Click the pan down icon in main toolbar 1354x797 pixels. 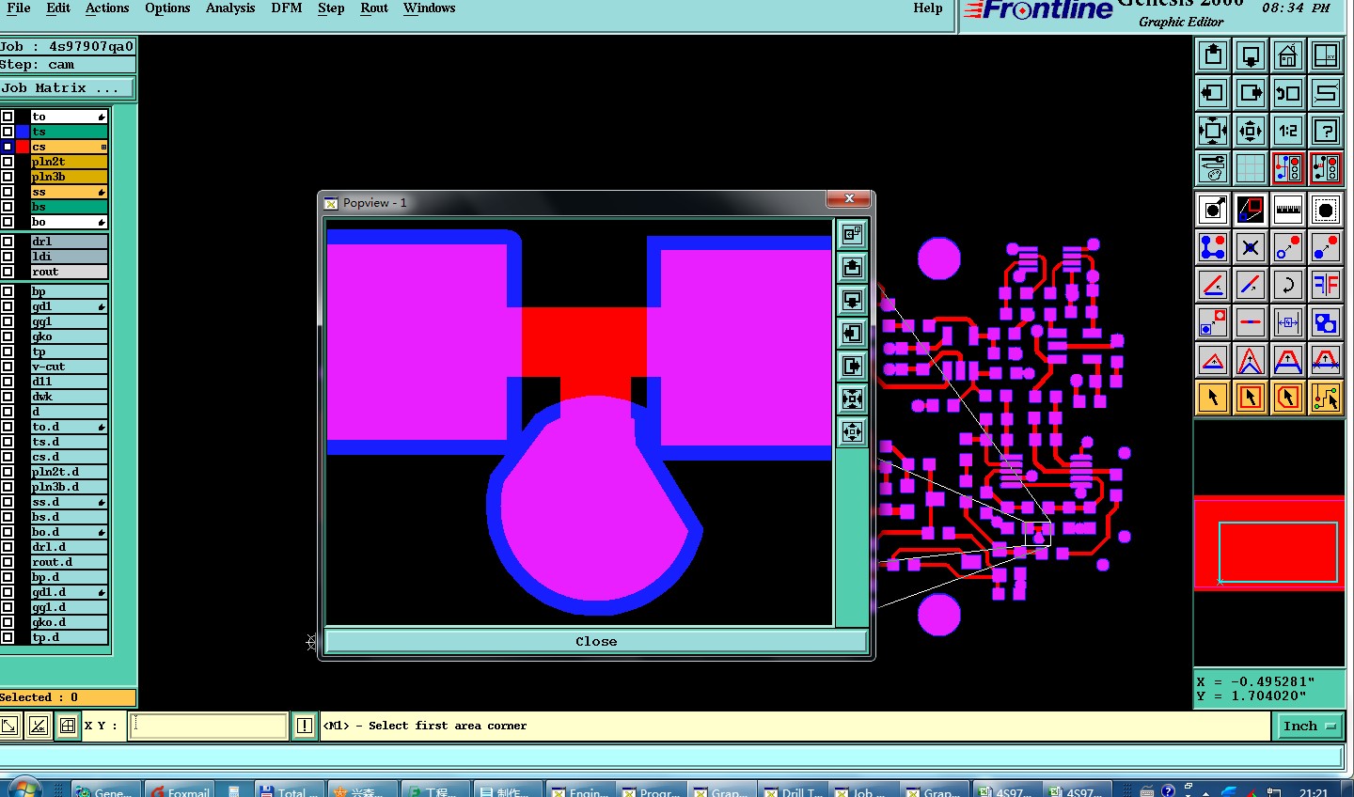click(x=1251, y=55)
